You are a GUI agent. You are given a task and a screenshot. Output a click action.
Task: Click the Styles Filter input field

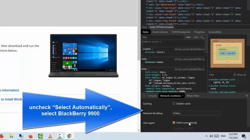[x=162, y=37]
